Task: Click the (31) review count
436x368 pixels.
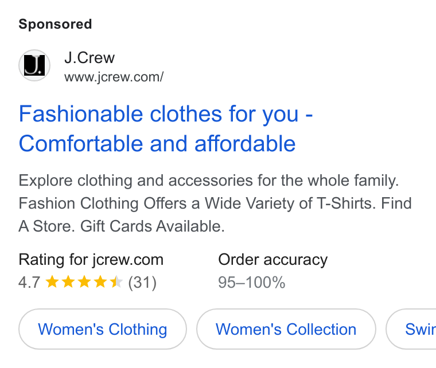Action: (142, 283)
